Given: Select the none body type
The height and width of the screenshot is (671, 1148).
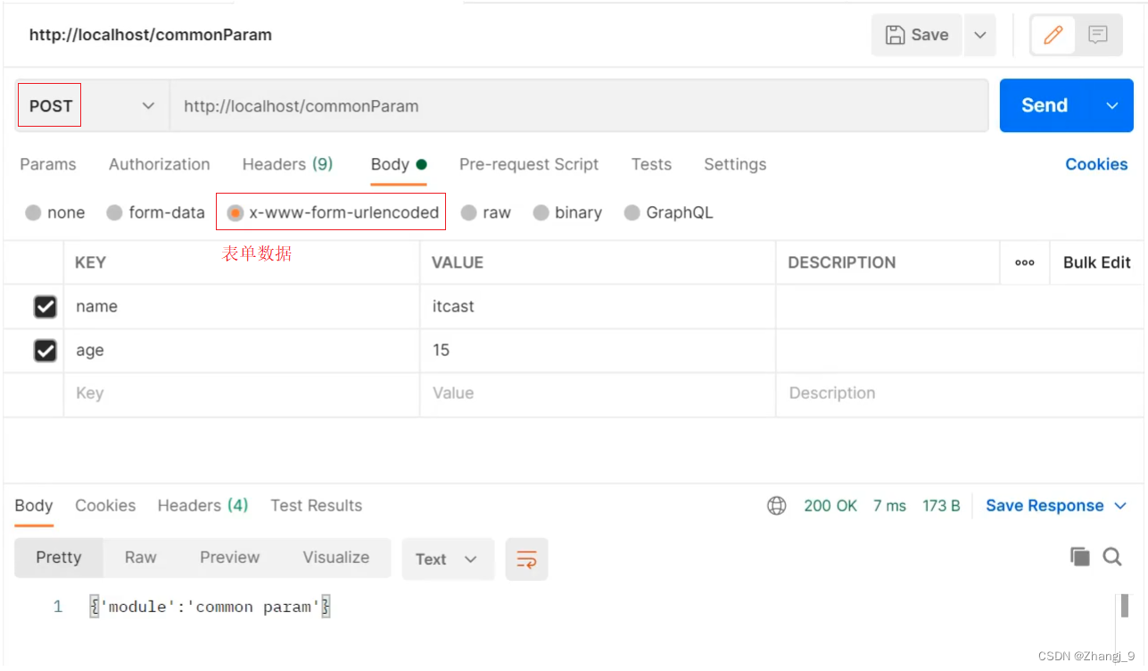Looking at the screenshot, I should point(33,212).
